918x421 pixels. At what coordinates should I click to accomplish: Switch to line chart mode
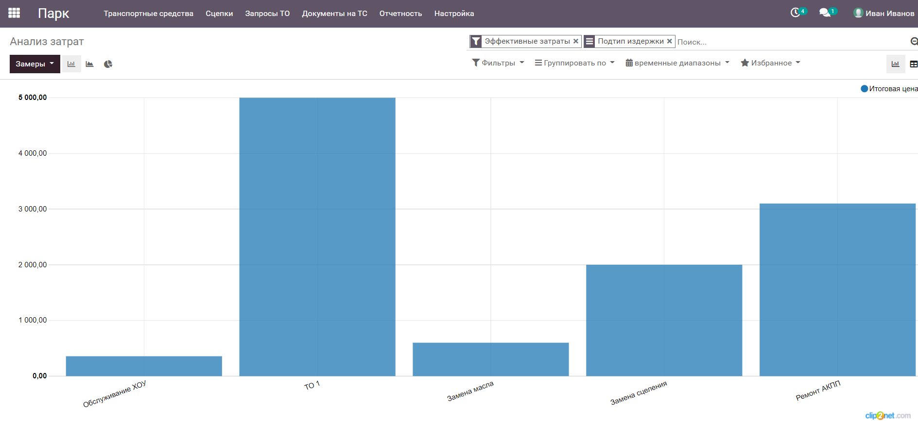pyautogui.click(x=89, y=64)
